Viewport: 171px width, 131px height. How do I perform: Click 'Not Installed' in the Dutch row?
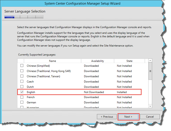click(x=124, y=87)
